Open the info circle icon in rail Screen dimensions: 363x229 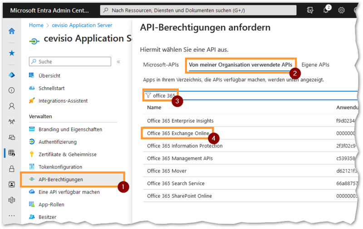coord(12,90)
